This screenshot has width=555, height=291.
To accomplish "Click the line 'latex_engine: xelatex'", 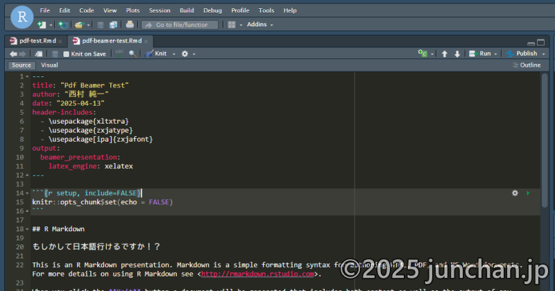I will 91,166.
